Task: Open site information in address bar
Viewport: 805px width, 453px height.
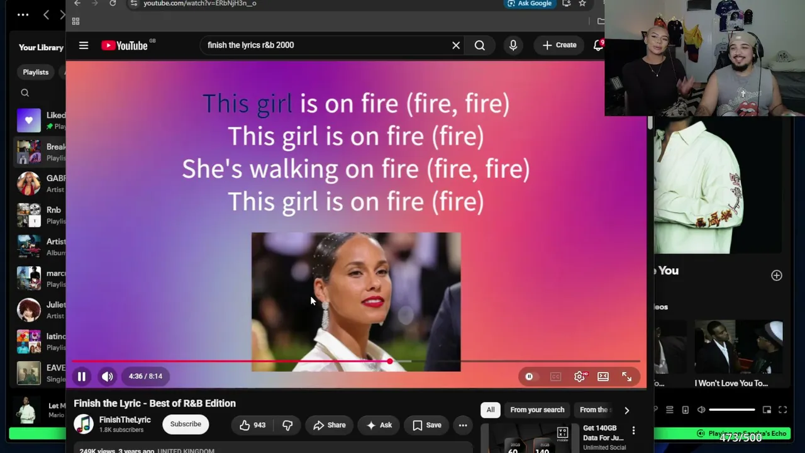Action: (133, 3)
